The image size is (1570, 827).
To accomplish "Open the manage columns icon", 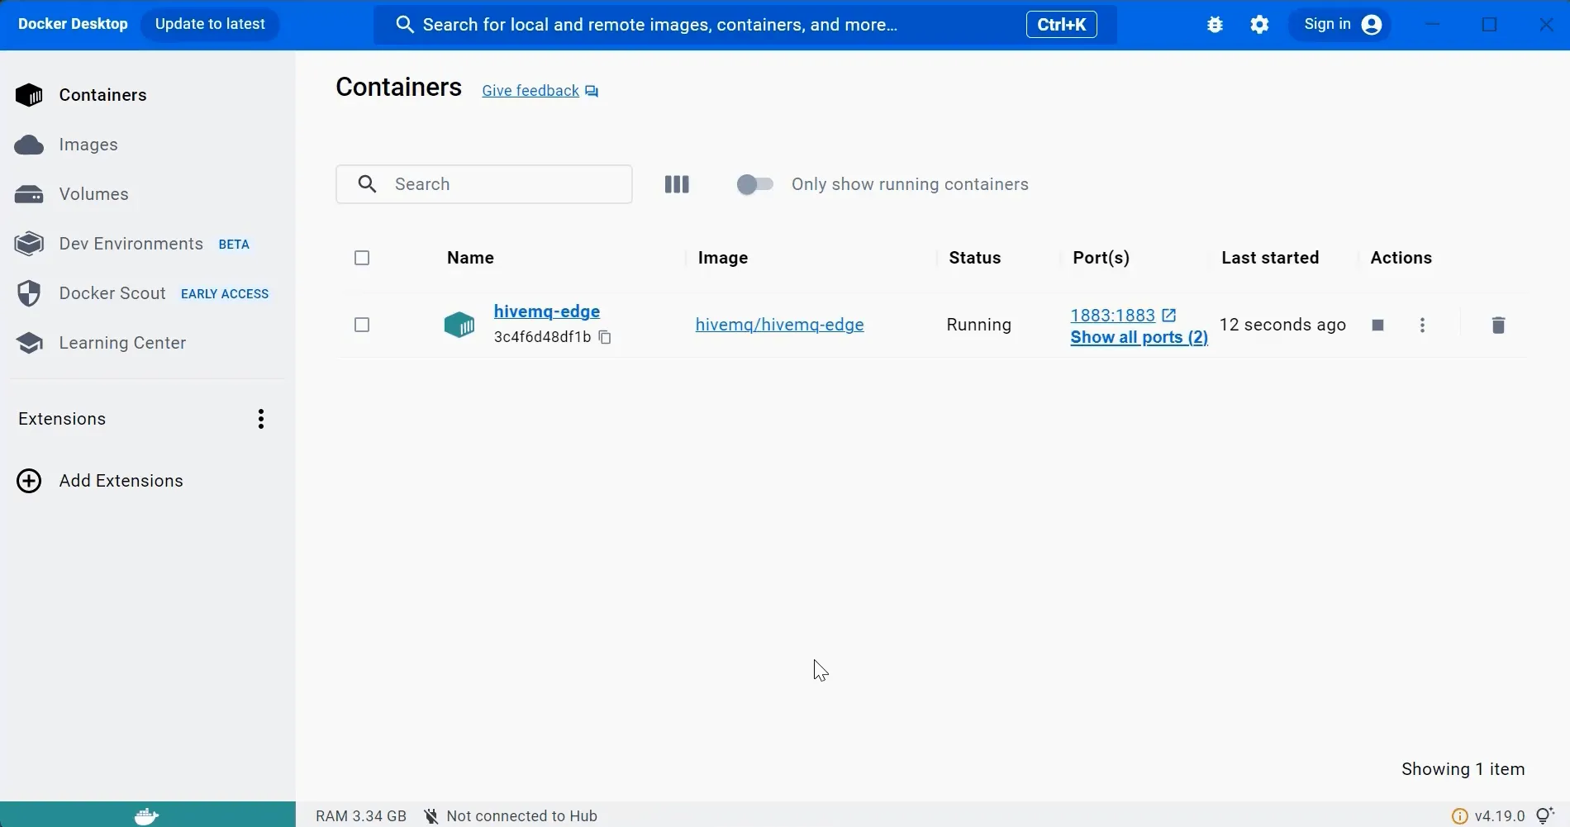I will (677, 184).
